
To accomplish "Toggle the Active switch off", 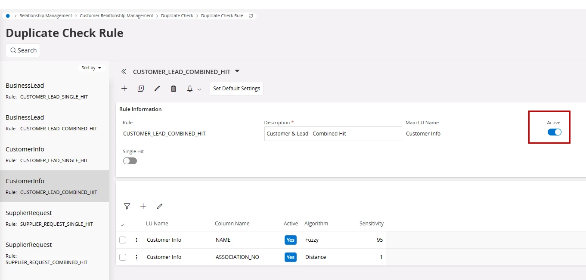I will point(555,132).
